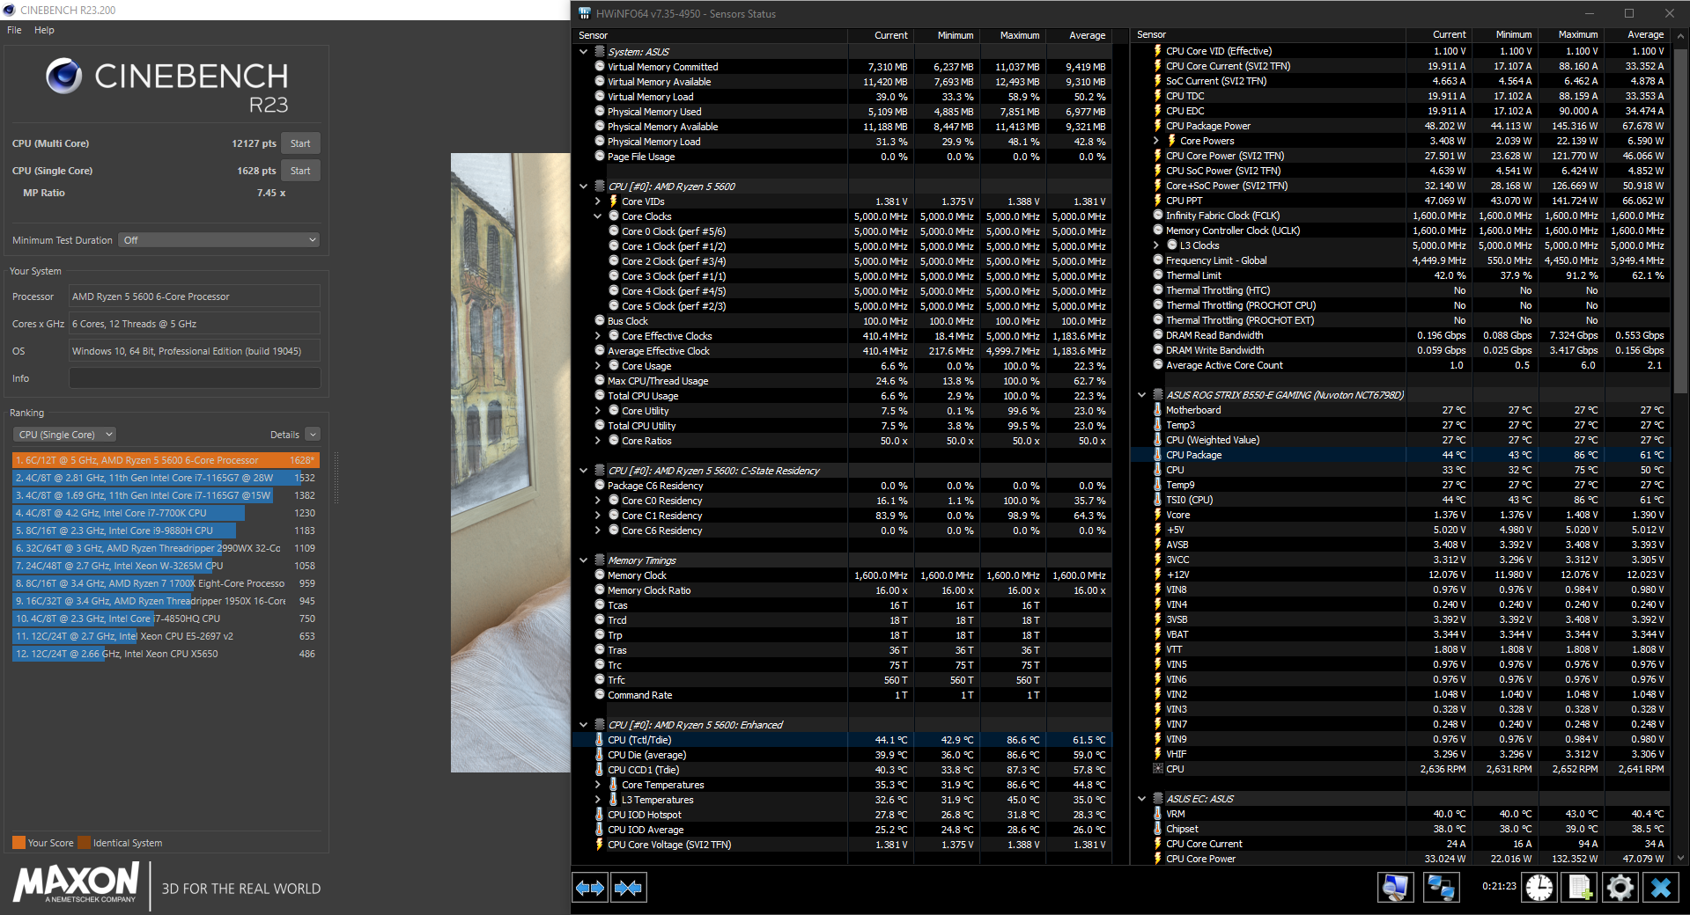Open the HWiNFO summary monitor icon
The height and width of the screenshot is (915, 1690).
click(x=1395, y=887)
